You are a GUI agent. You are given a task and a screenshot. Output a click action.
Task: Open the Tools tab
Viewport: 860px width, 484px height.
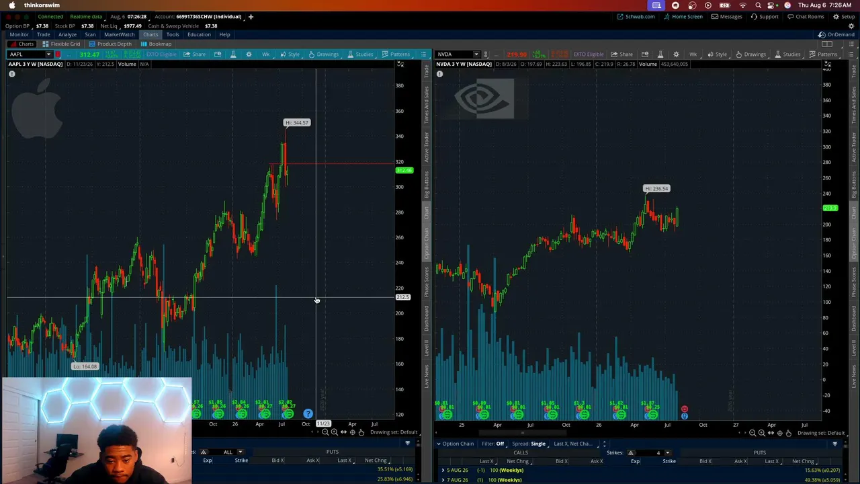pyautogui.click(x=173, y=34)
